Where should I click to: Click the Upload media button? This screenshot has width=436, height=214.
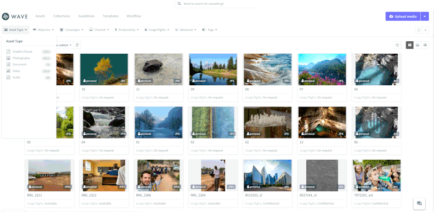(403, 16)
